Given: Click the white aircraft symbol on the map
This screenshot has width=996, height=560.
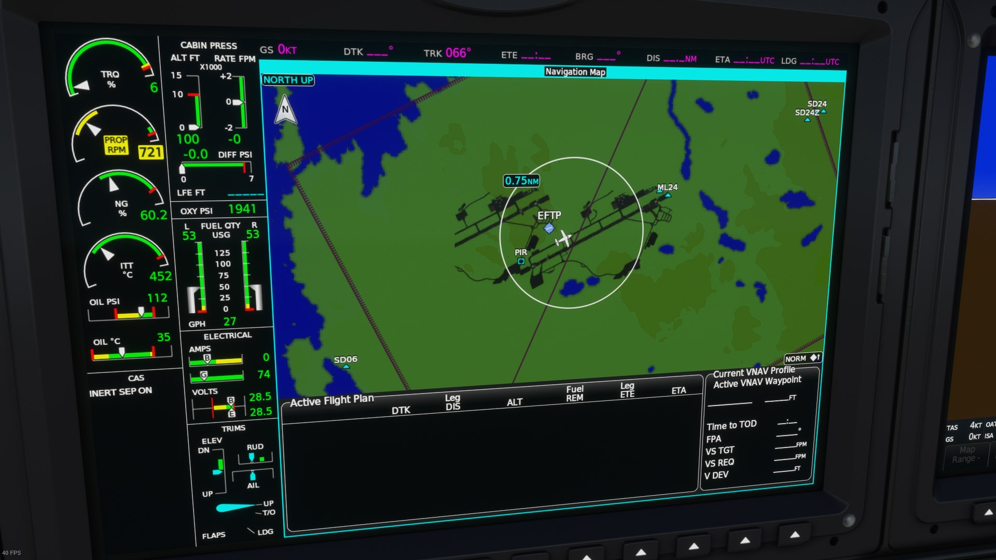Looking at the screenshot, I should coord(564,239).
